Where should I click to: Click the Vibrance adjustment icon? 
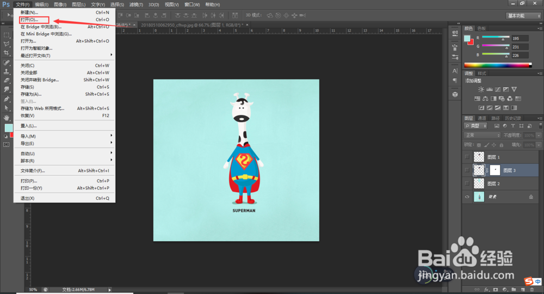514,89
